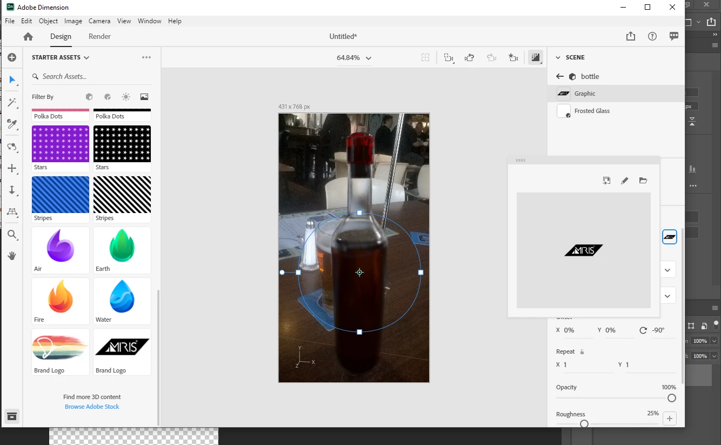
Task: Filter assets by materials
Action: tap(108, 97)
